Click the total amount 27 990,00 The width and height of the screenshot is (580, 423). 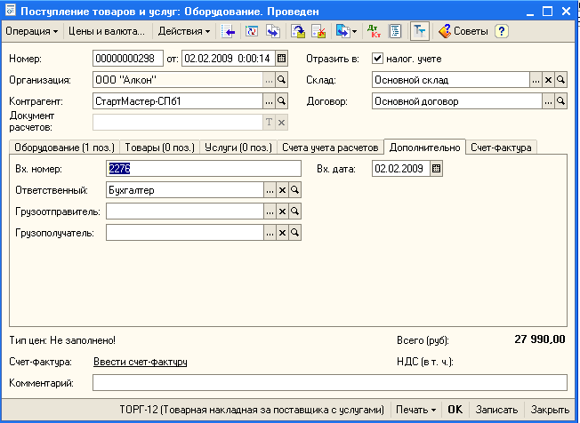540,339
